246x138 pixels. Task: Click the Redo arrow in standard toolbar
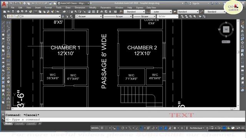point(64,11)
